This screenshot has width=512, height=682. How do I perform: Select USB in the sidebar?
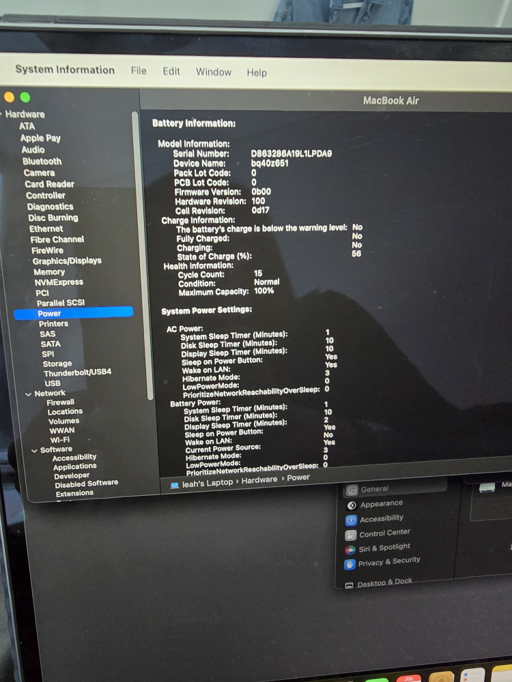point(53,383)
